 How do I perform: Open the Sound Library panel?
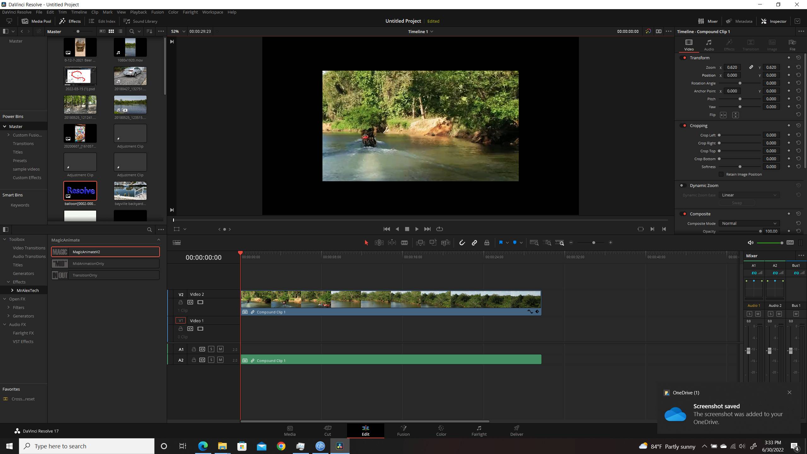140,21
